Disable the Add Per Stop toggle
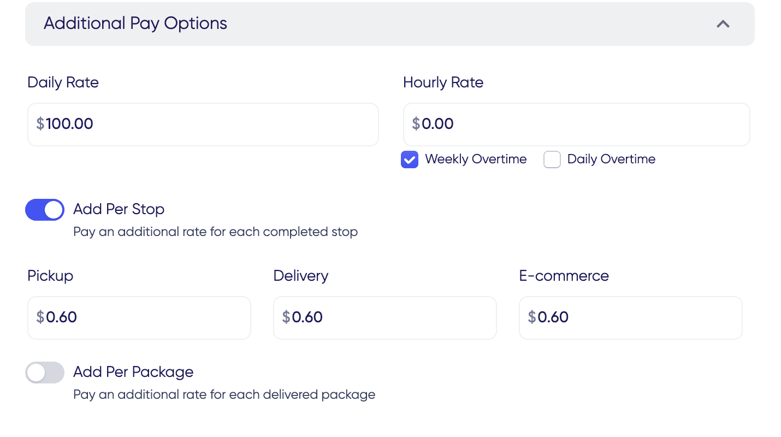Image resolution: width=781 pixels, height=437 pixels. [x=45, y=210]
